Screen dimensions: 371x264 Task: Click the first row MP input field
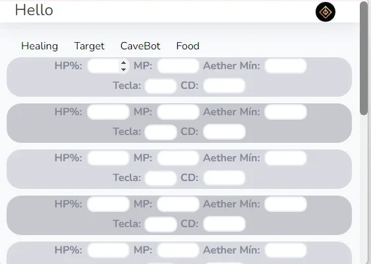point(178,66)
